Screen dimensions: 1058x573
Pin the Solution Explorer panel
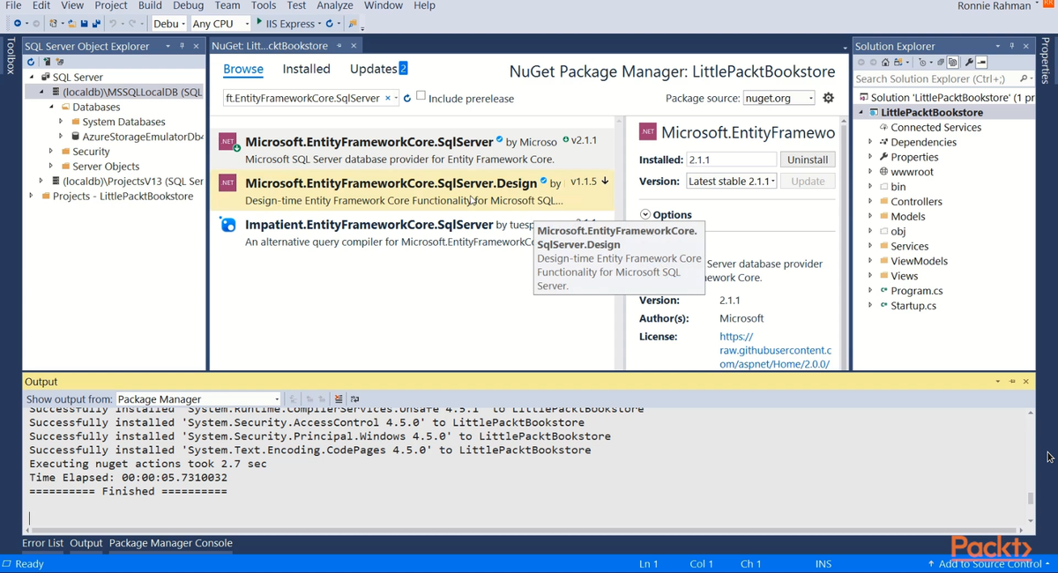(1011, 46)
